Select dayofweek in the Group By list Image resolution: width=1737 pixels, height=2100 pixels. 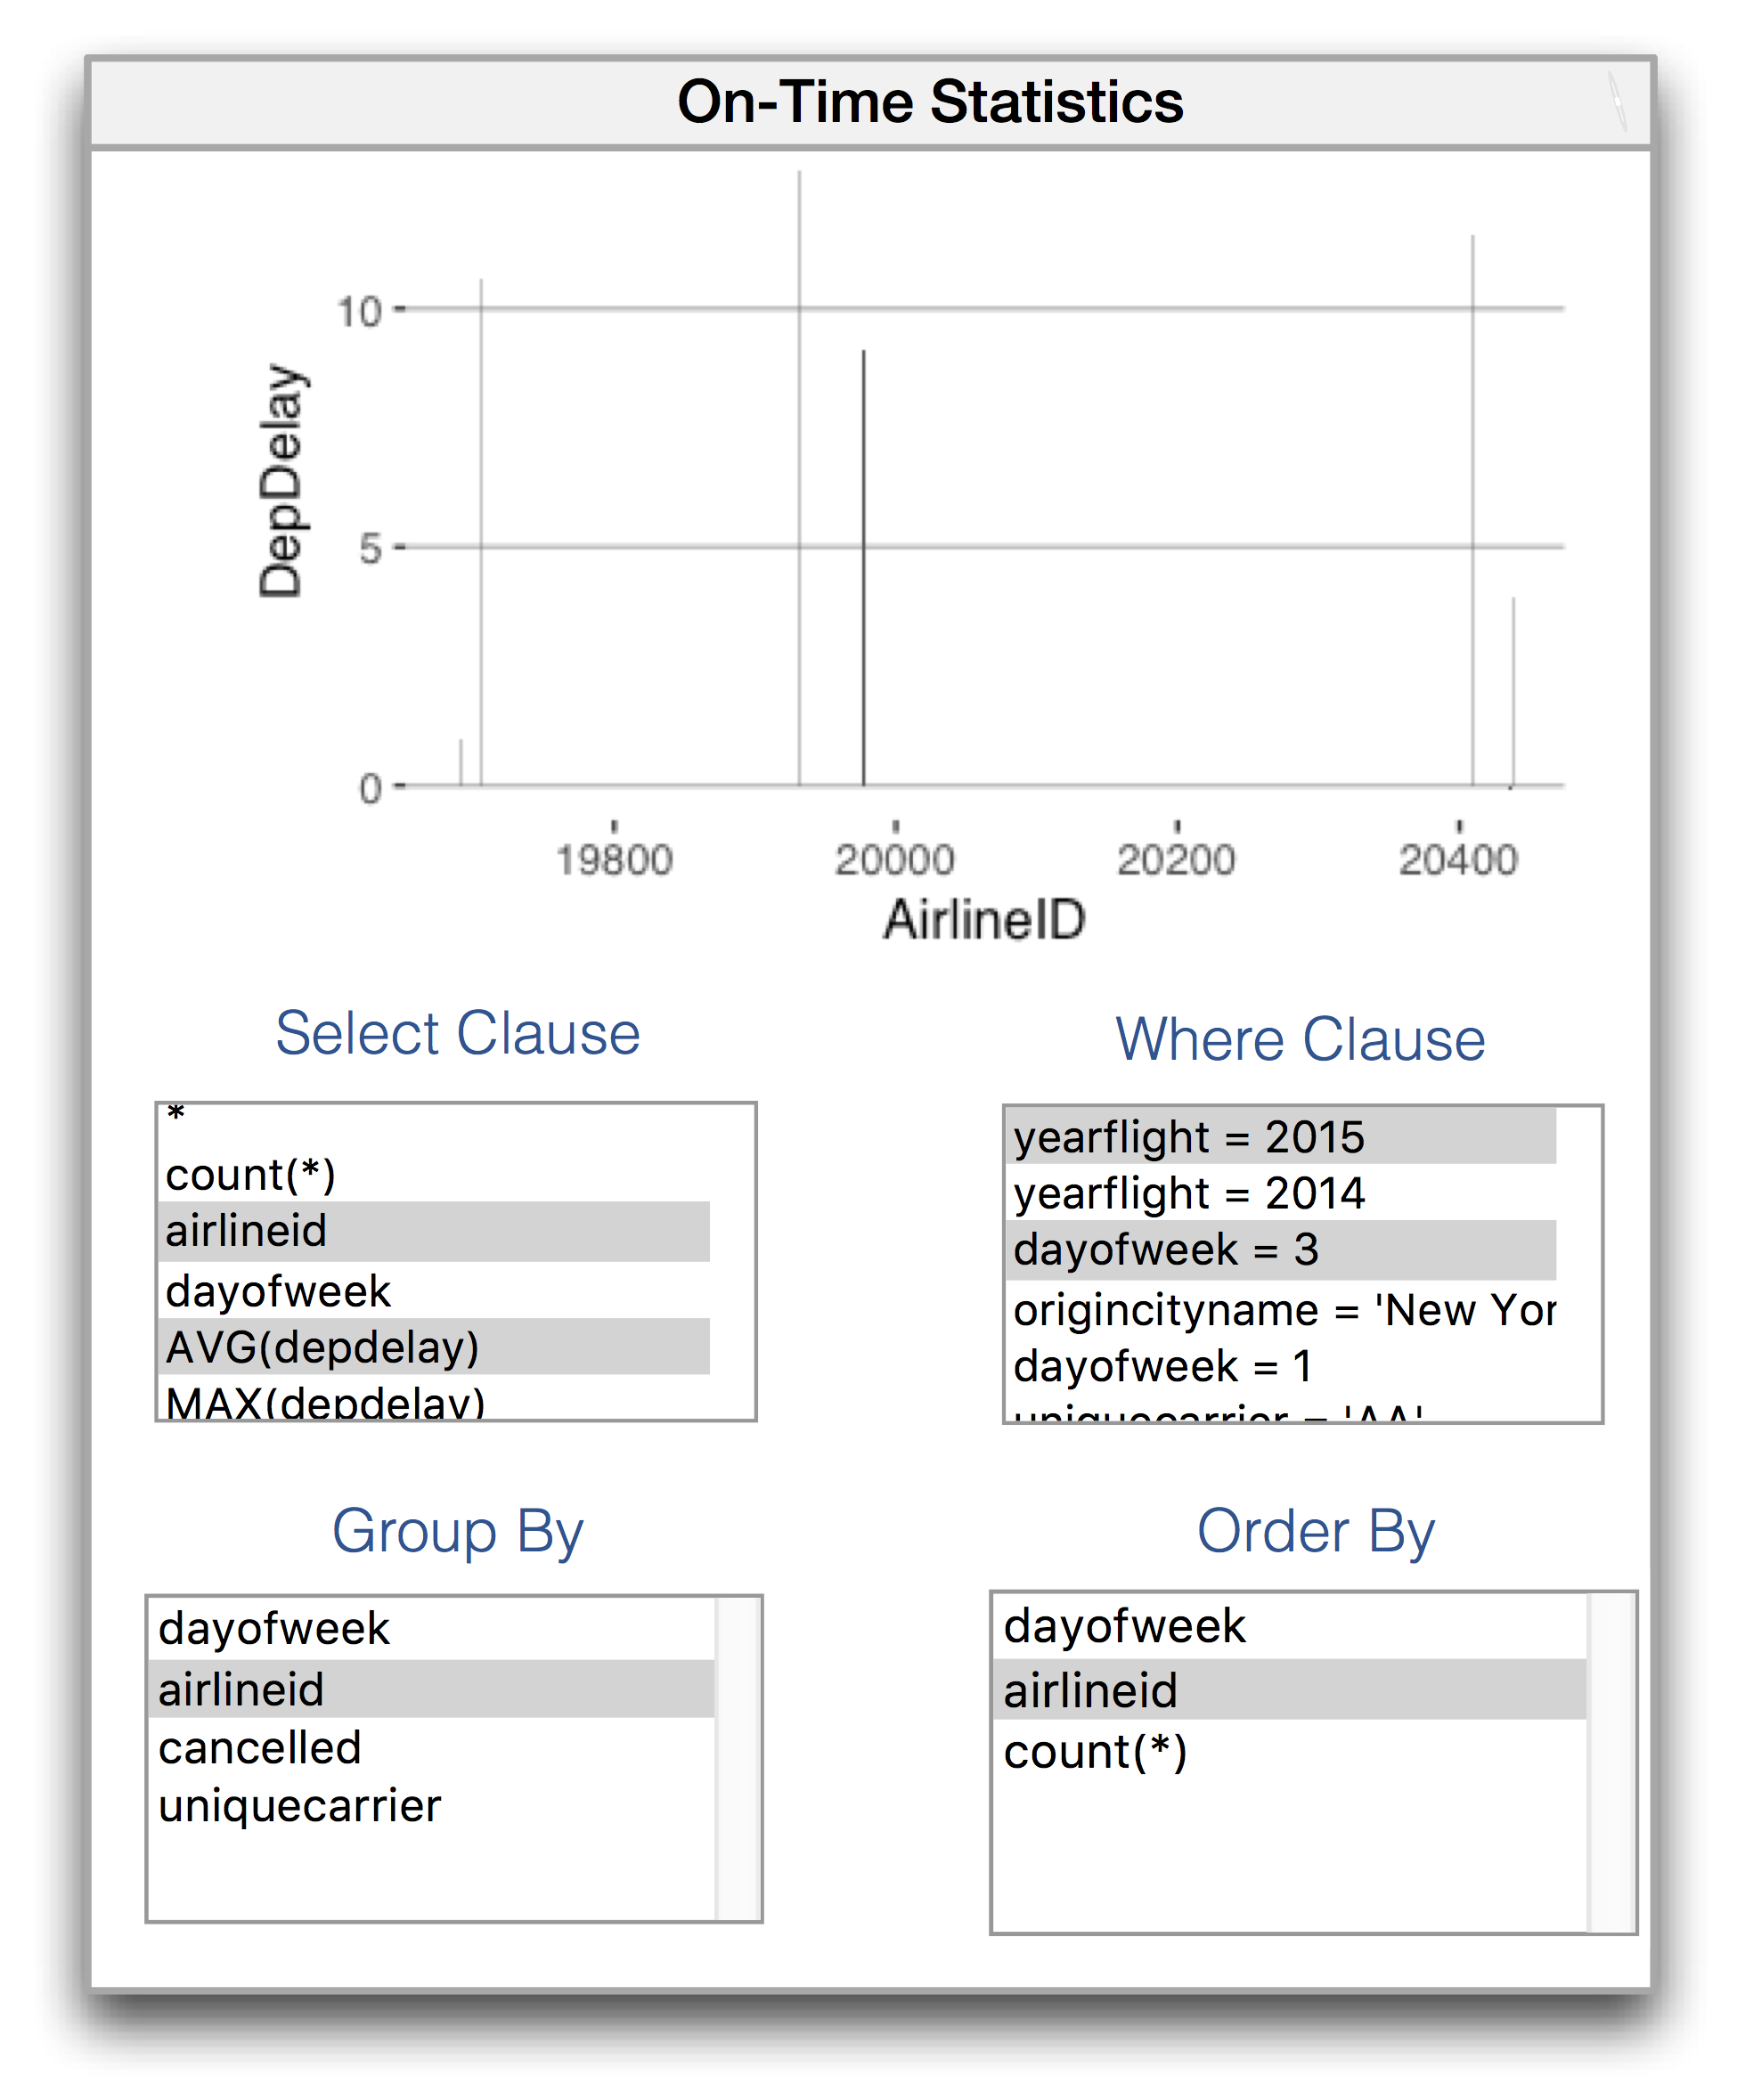click(x=274, y=1628)
